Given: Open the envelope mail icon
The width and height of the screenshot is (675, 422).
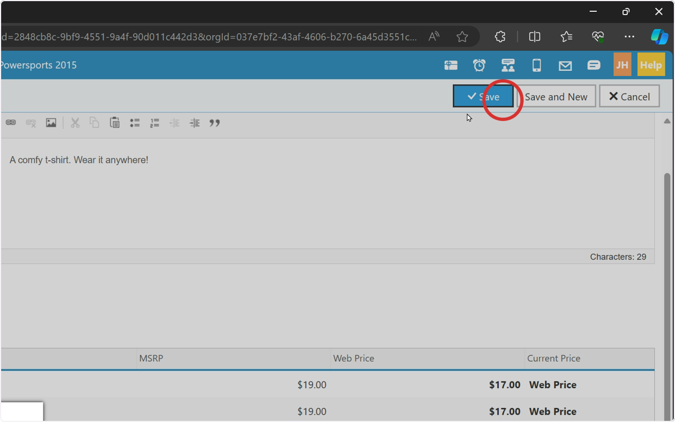Looking at the screenshot, I should pyautogui.click(x=565, y=66).
